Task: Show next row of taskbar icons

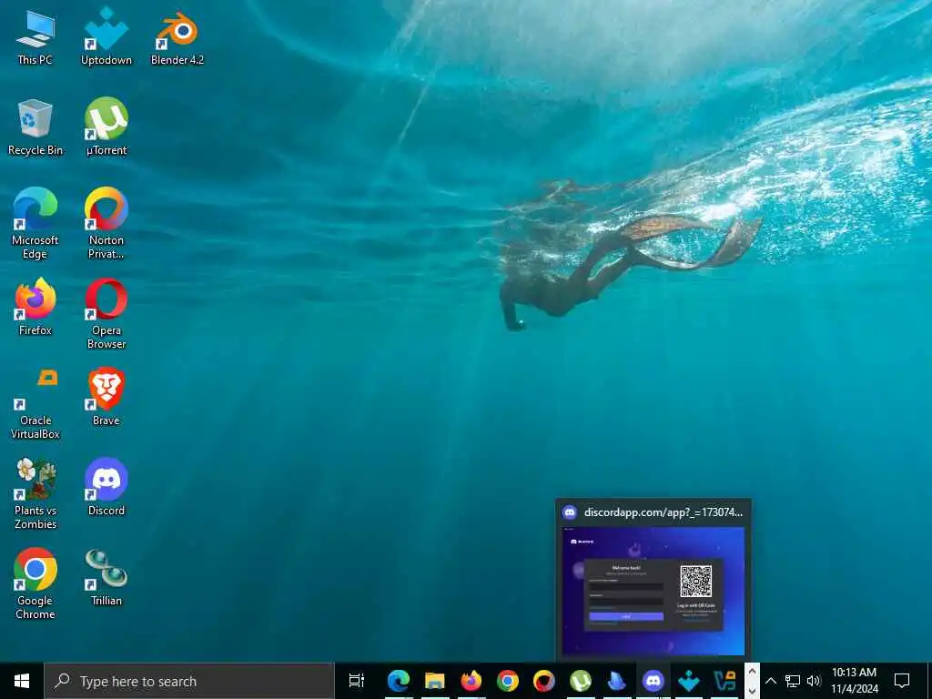Action: coord(752,691)
